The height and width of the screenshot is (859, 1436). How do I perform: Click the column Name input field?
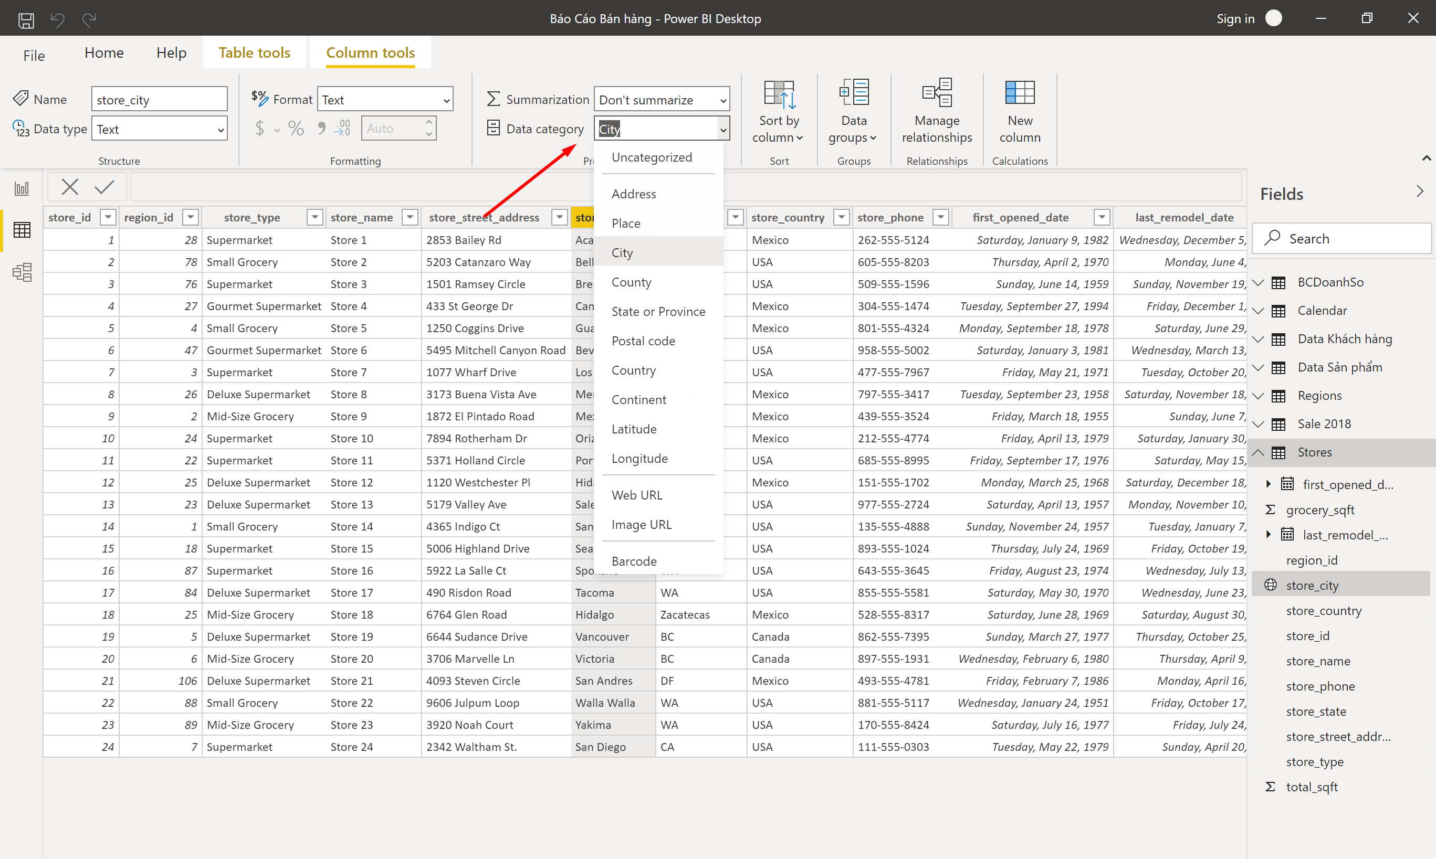pos(159,100)
